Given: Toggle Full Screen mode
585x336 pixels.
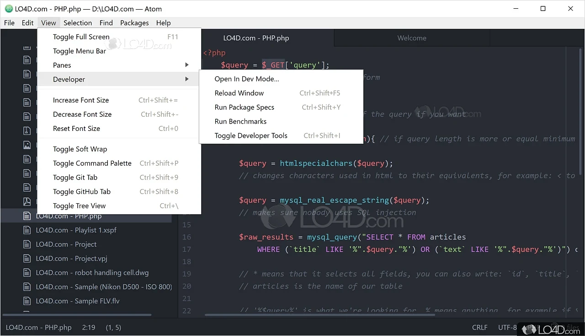Looking at the screenshot, I should click(81, 37).
